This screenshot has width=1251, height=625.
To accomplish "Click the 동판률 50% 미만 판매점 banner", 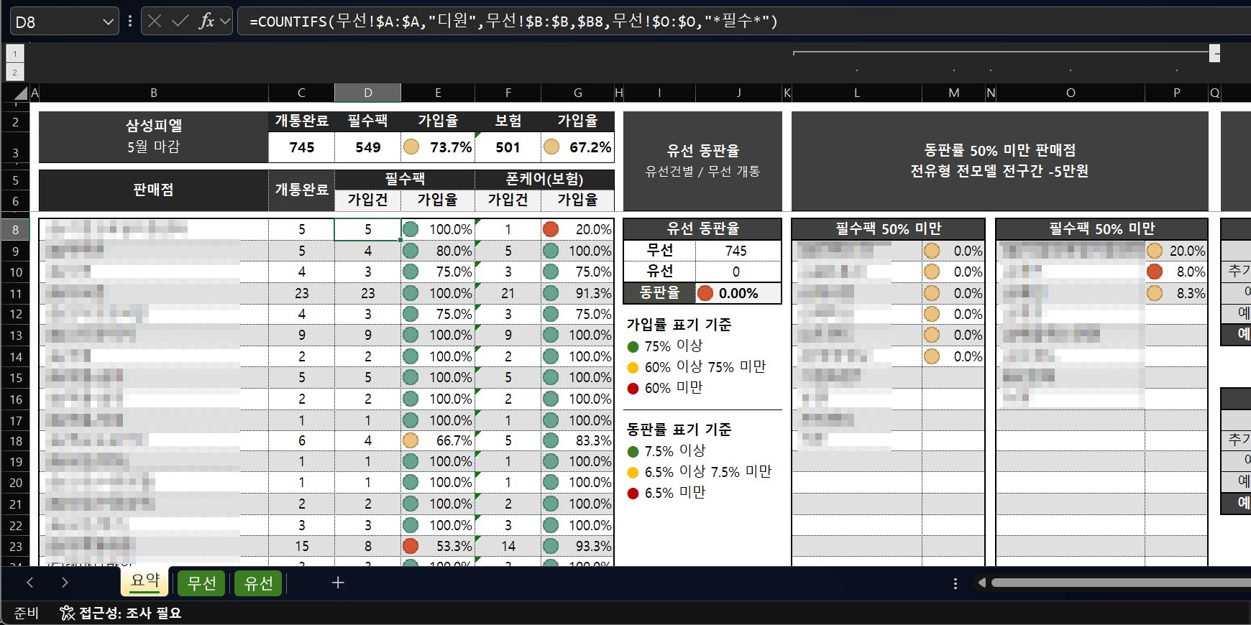I will (x=999, y=161).
